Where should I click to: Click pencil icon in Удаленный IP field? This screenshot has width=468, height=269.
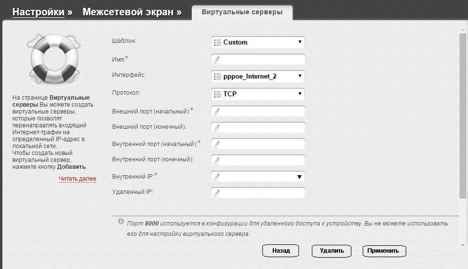[217, 192]
